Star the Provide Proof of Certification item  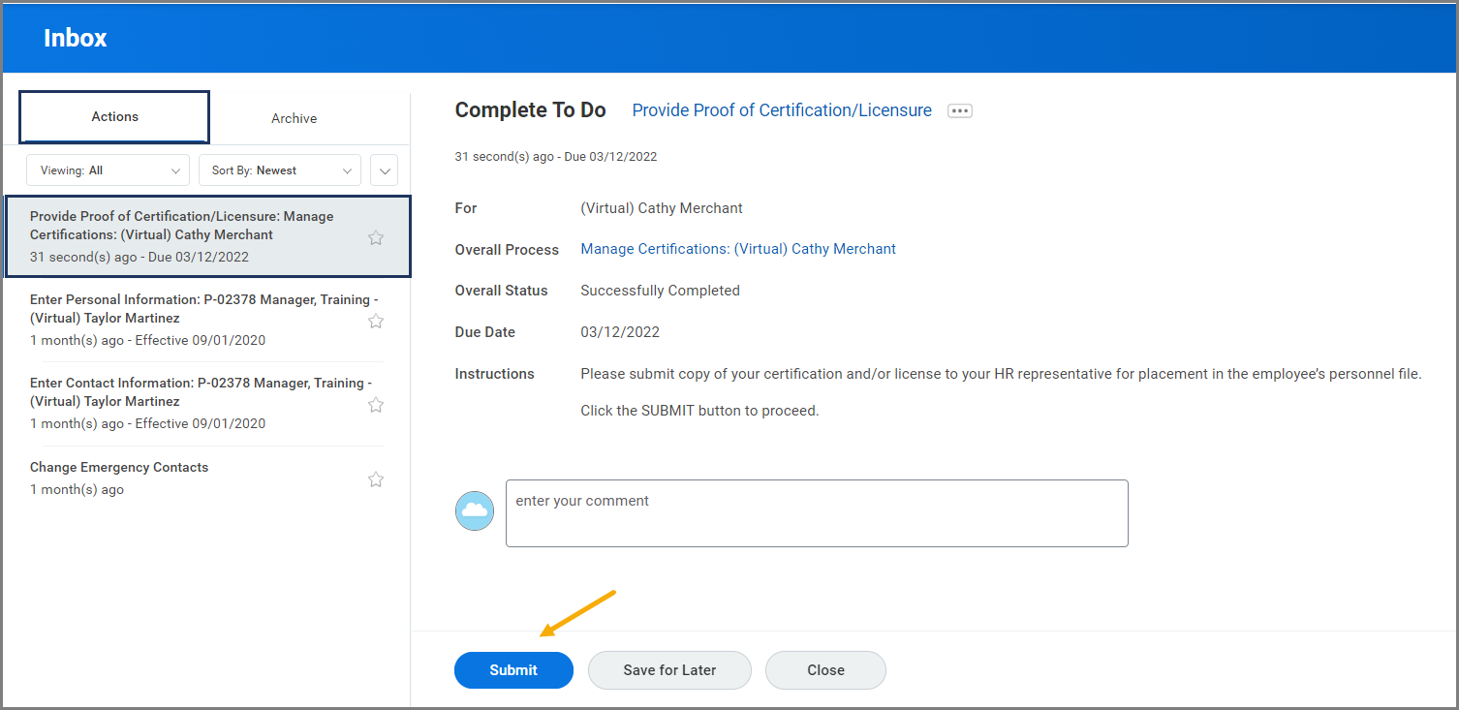point(376,237)
